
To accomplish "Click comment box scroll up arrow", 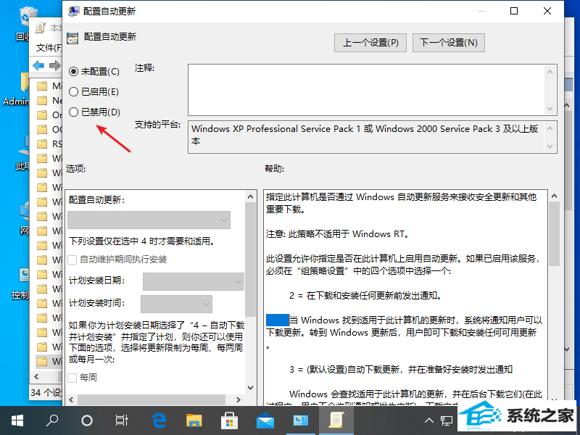I will pyautogui.click(x=550, y=72).
